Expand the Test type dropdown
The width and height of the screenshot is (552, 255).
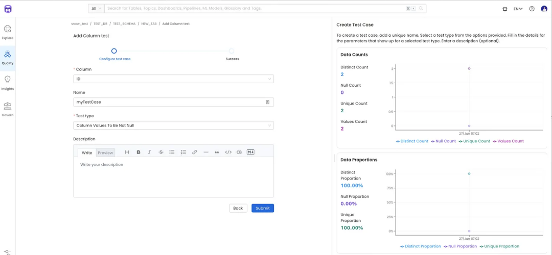point(173,125)
